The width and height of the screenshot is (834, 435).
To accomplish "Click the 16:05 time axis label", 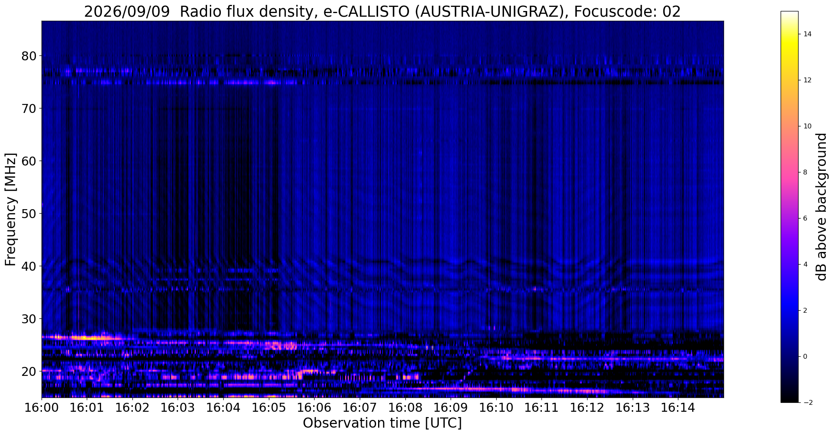I will click(x=269, y=407).
